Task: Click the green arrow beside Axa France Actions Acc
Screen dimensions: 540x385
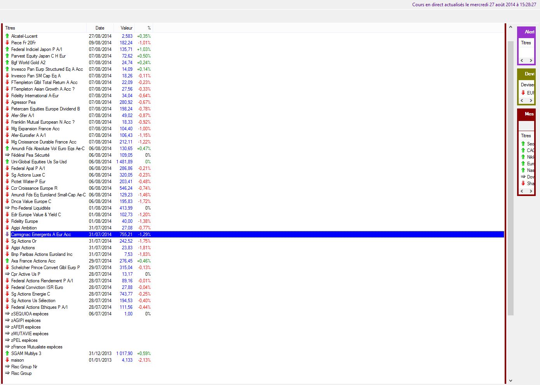Action: [x=7, y=261]
